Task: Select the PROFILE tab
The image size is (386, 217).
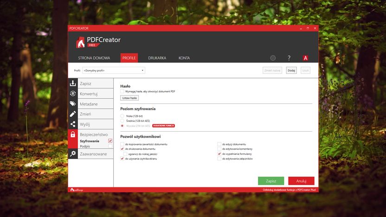Action: (129, 58)
